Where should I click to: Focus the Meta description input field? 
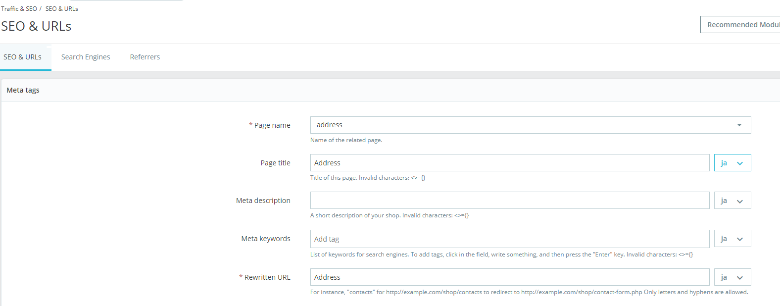tap(510, 201)
